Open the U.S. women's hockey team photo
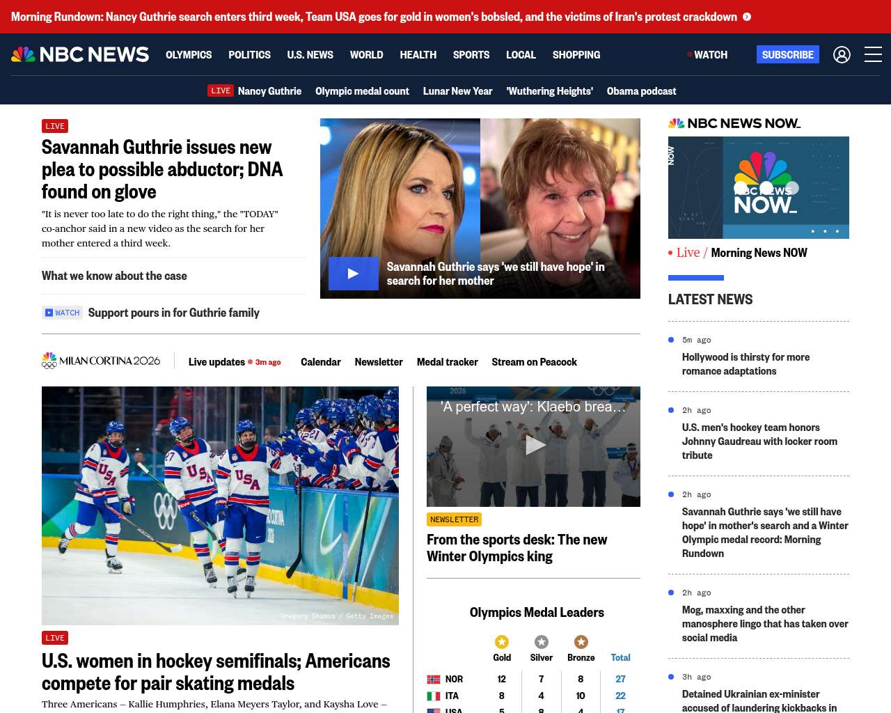The image size is (891, 713). pos(220,506)
